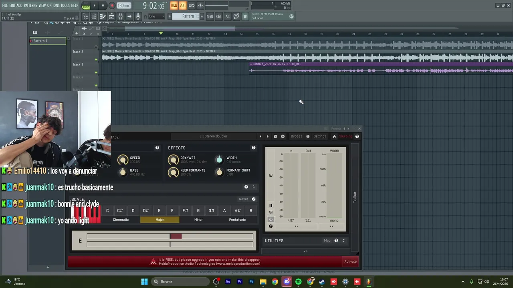This screenshot has width=513, height=288.
Task: Toggle the Ctrl key button
Action: 219,16
